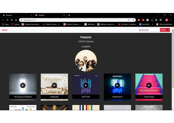Click the red rectangular extension icon
The height and width of the screenshot is (123, 174).
pos(143,20)
